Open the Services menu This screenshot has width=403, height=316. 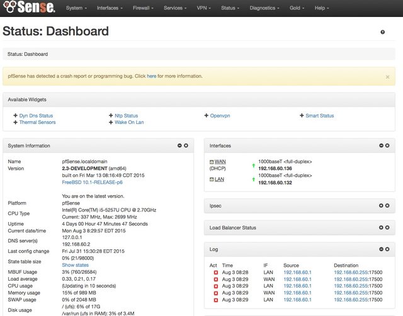(x=175, y=8)
